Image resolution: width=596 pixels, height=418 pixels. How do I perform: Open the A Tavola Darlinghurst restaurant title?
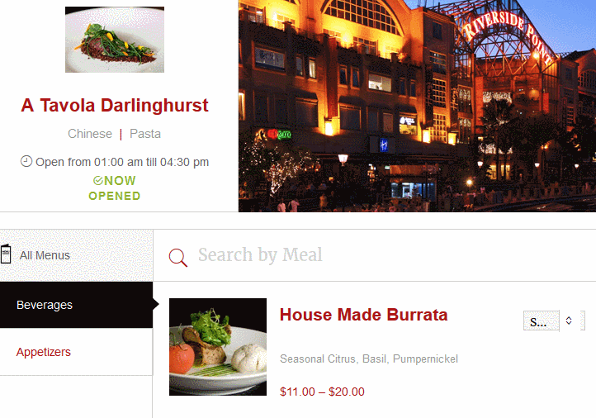pos(115,106)
